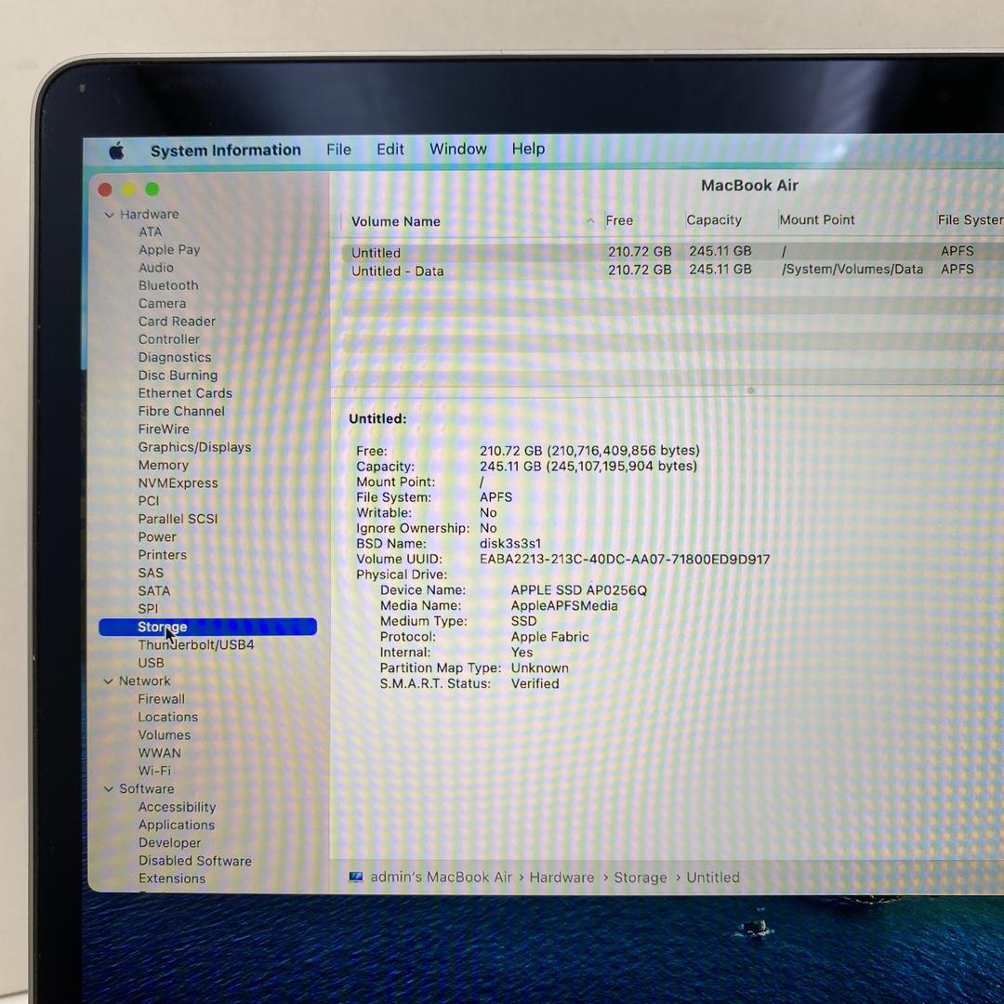Click Untitled in the path bar

pyautogui.click(x=713, y=878)
